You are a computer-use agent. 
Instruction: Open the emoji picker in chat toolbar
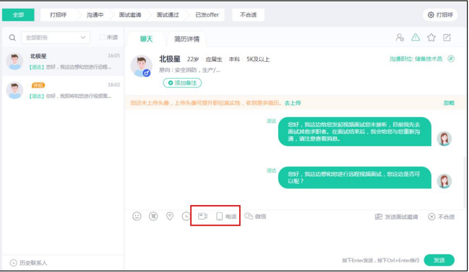pos(137,217)
